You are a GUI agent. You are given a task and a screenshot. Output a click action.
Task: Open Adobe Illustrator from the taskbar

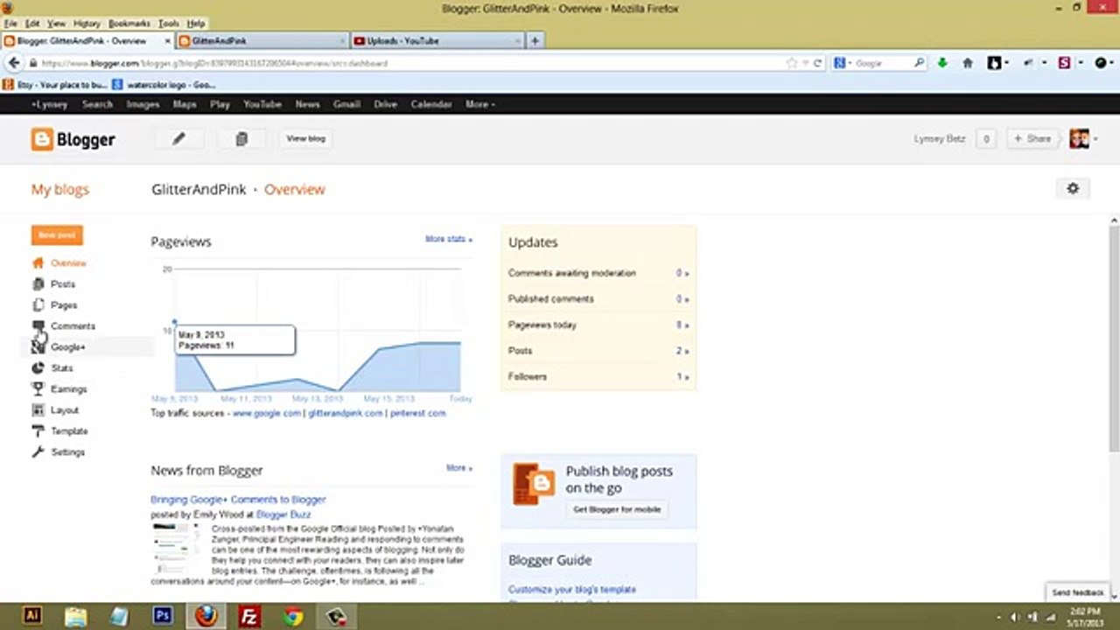point(32,616)
